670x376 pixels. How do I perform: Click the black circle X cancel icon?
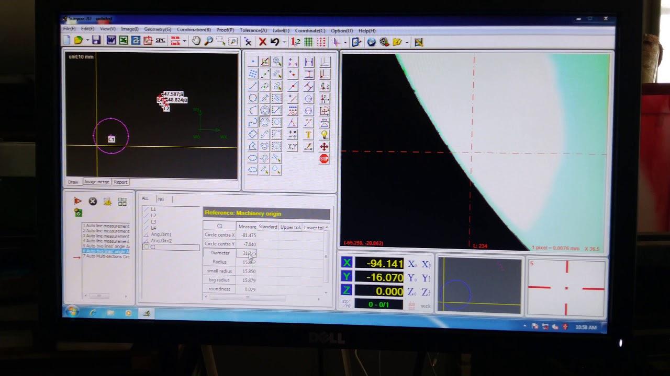point(93,201)
